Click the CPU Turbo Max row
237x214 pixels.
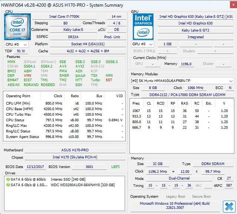click(x=64, y=115)
